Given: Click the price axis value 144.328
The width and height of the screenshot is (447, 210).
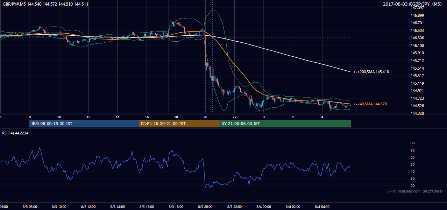Looking at the screenshot, I should coord(417,113).
